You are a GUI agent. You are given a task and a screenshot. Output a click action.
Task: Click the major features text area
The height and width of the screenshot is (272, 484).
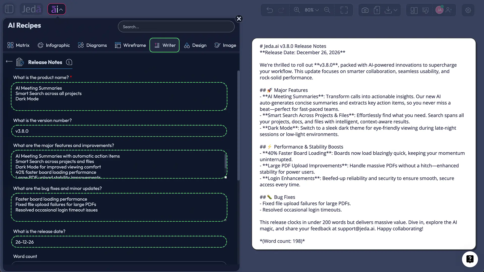click(x=119, y=164)
